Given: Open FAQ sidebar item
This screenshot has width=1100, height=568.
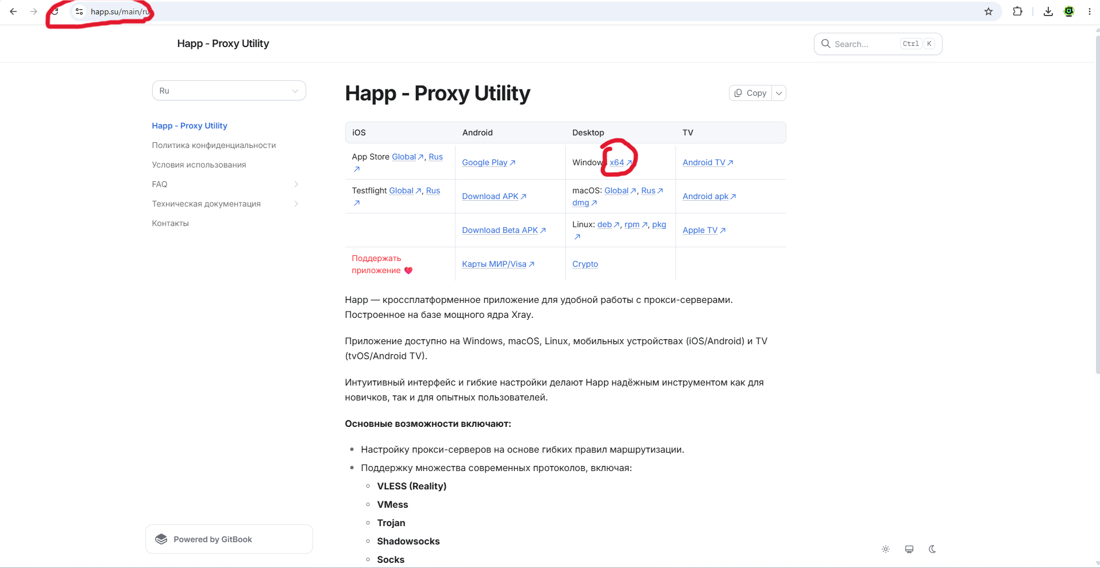Looking at the screenshot, I should click(160, 184).
